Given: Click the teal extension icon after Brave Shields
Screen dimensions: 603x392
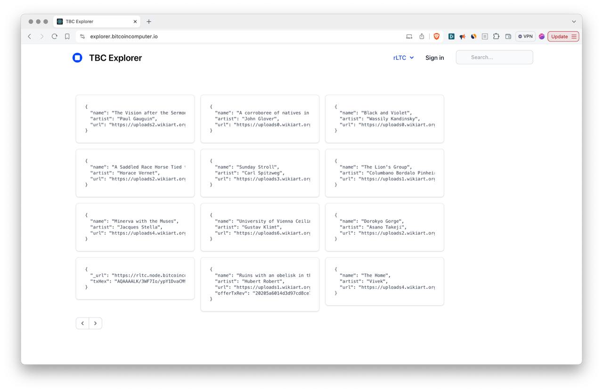Looking at the screenshot, I should [451, 36].
